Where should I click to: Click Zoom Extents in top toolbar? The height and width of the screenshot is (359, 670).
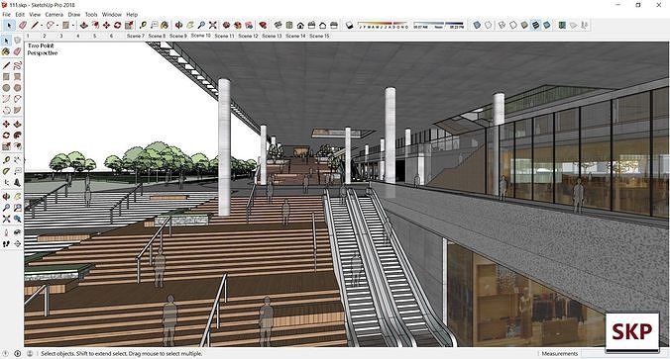click(x=213, y=25)
